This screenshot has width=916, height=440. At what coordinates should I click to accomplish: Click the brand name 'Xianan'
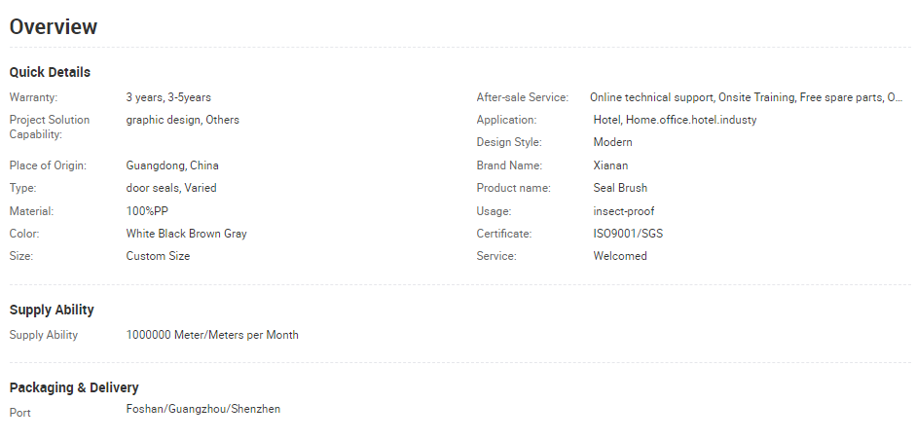(x=610, y=165)
